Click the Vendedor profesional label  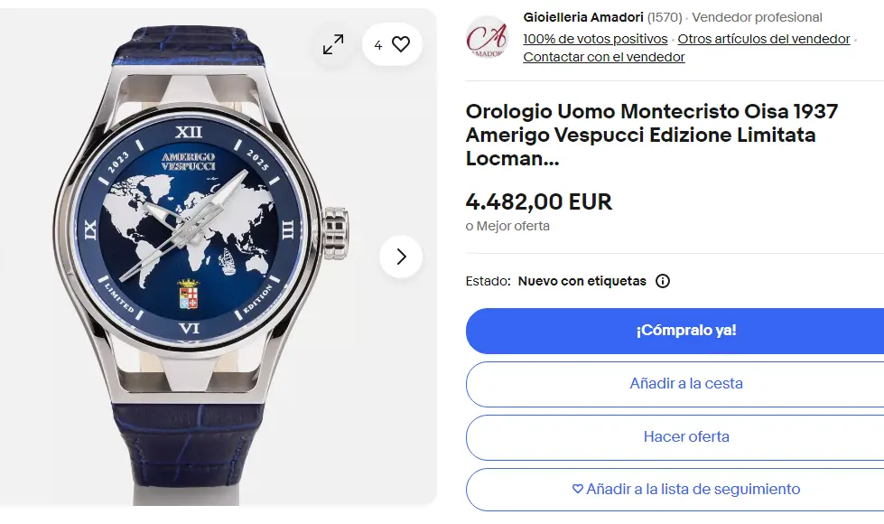coord(757,17)
